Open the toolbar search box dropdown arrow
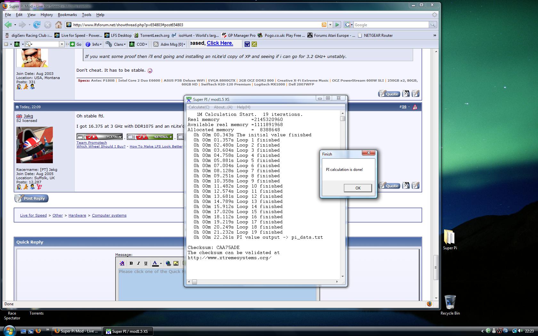The width and height of the screenshot is (538, 336). pyautogui.click(x=62, y=44)
